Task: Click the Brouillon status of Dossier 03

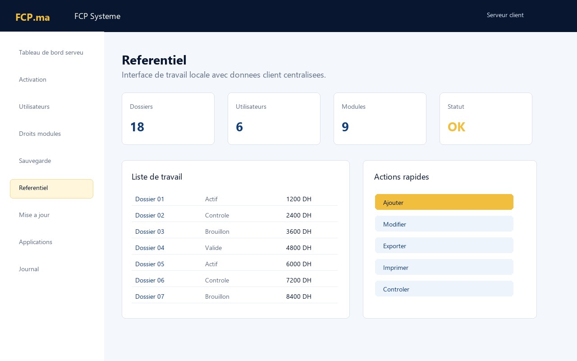Action: [x=217, y=231]
